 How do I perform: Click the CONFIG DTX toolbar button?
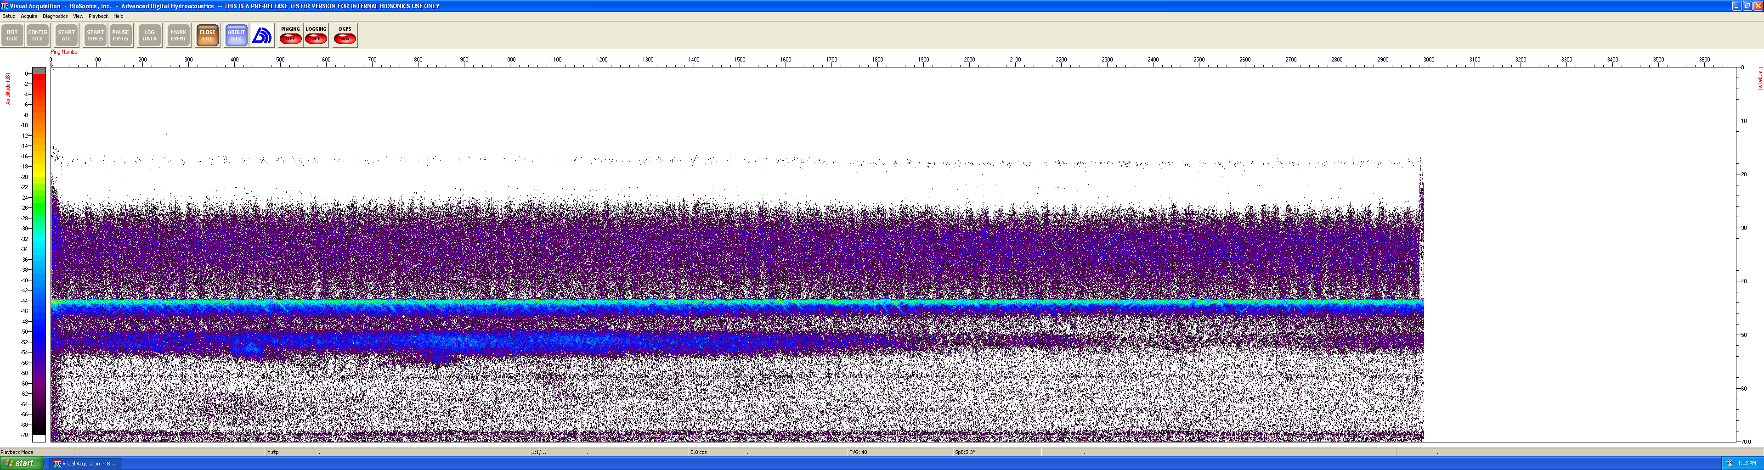pyautogui.click(x=38, y=35)
